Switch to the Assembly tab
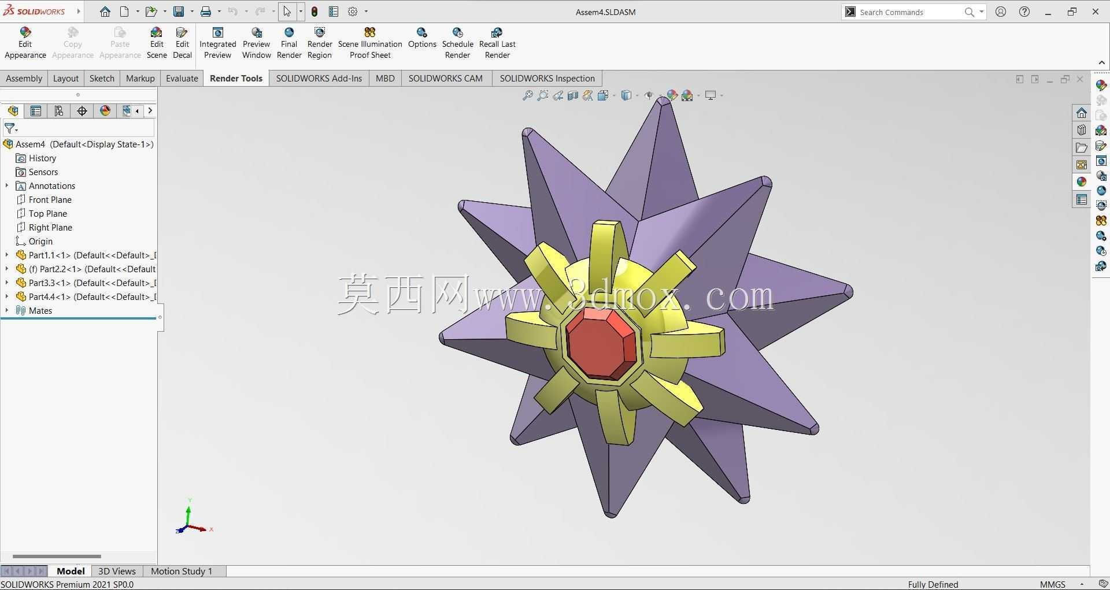1110x590 pixels. coord(24,79)
